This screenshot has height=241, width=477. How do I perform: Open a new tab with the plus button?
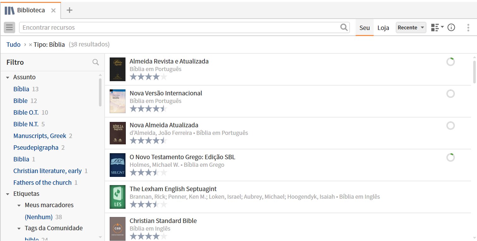(x=70, y=10)
